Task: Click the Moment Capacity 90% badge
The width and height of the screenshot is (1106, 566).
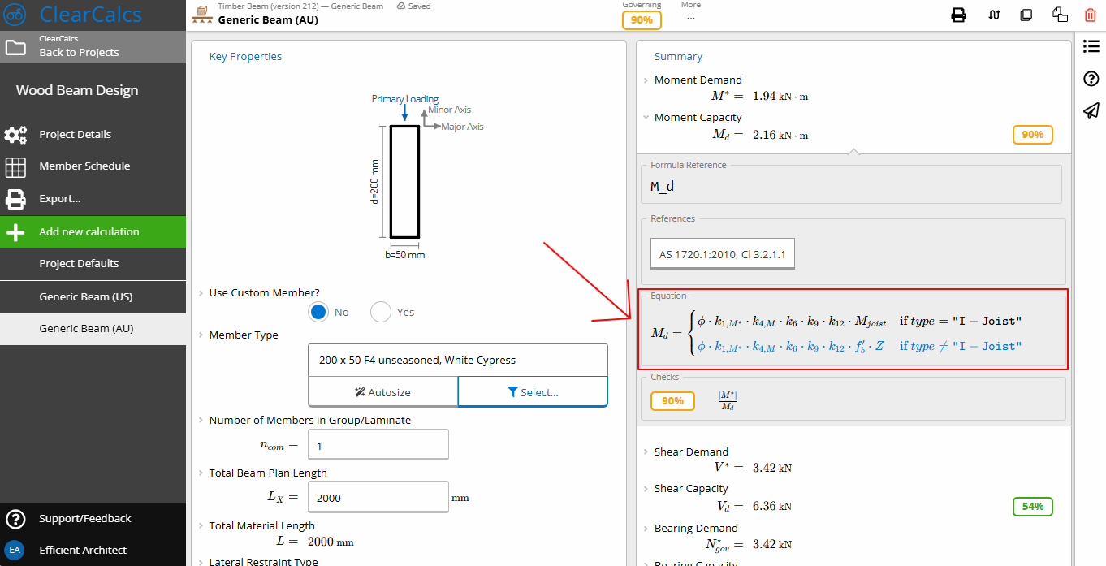Action: pyautogui.click(x=1033, y=135)
